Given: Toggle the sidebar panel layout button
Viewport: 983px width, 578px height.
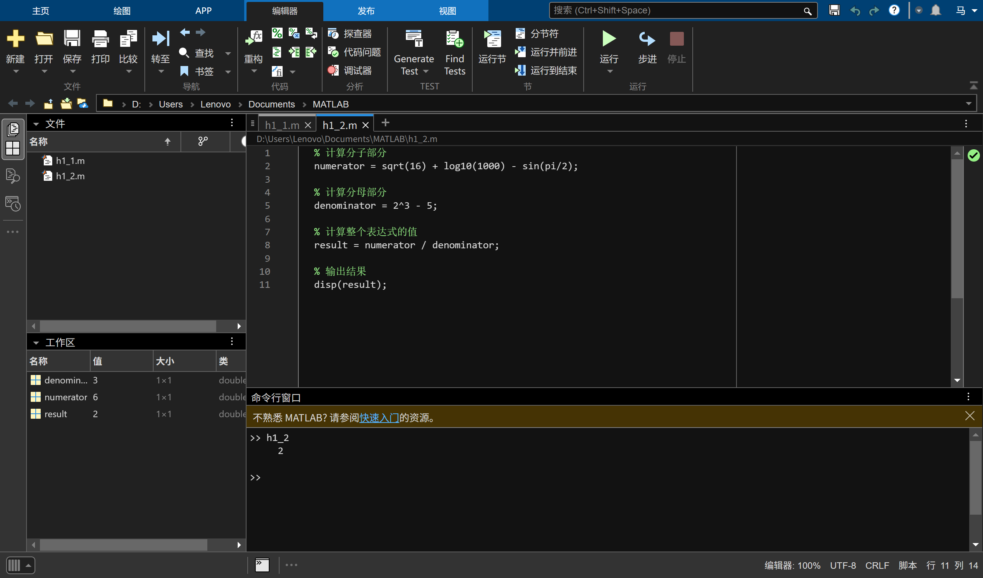Looking at the screenshot, I should coord(20,565).
